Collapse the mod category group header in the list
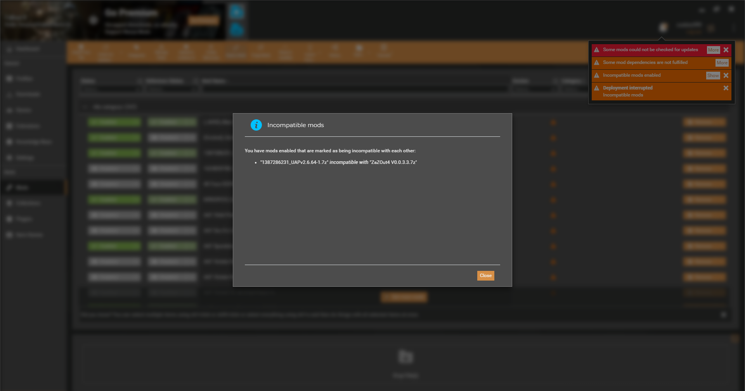 coord(86,107)
